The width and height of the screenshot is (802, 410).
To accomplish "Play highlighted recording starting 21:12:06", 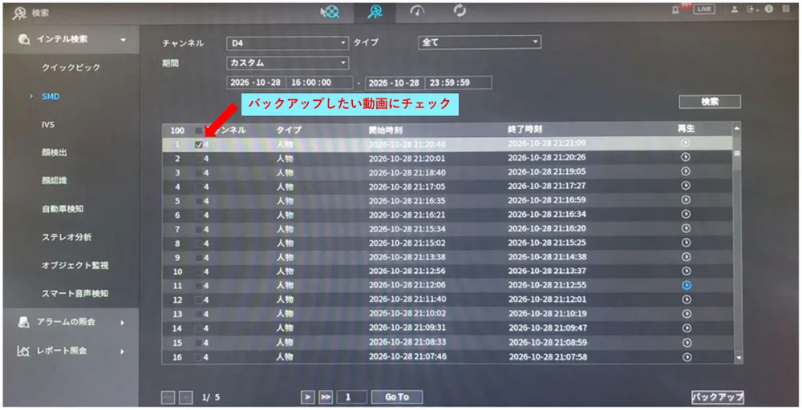I will pyautogui.click(x=687, y=285).
